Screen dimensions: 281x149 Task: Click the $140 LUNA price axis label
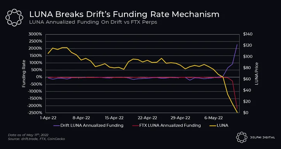[x=248, y=34]
